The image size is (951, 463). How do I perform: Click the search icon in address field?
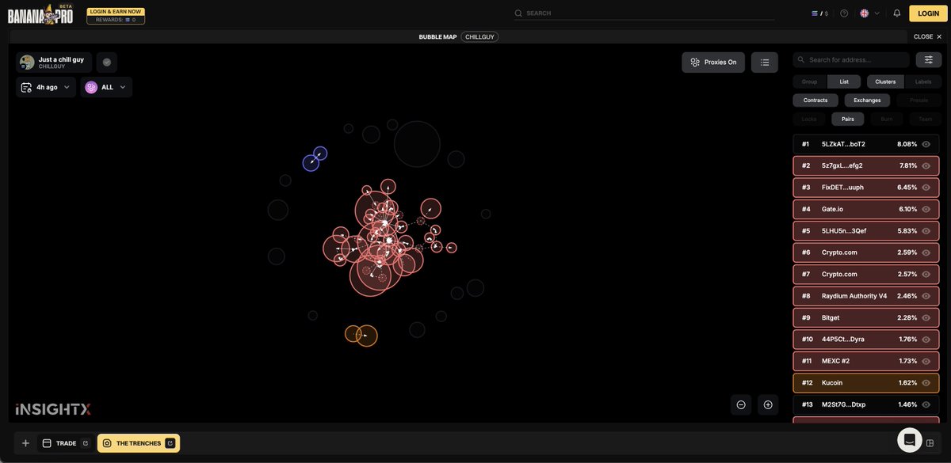[x=802, y=60]
